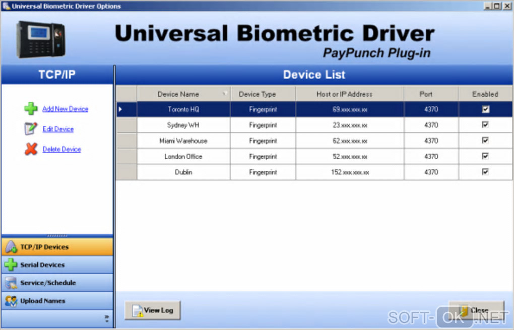This screenshot has height=330, width=514.
Task: Click the Upload Names people icon
Action: point(11,300)
